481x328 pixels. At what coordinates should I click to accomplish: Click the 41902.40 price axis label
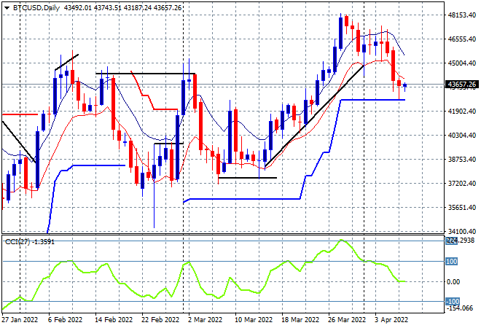click(462, 111)
